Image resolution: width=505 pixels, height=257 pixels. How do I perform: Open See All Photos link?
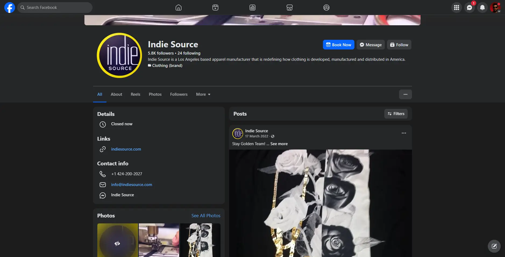[206, 216]
